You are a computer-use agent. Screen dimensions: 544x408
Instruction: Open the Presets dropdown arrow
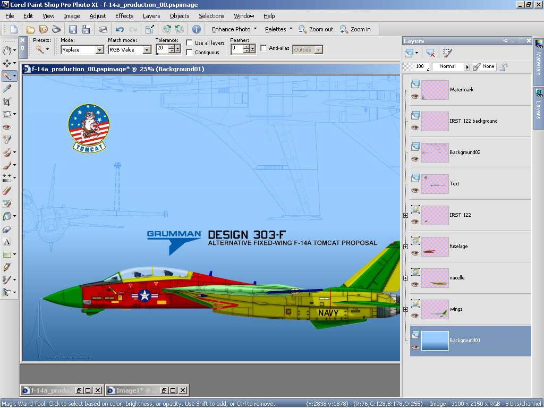pos(47,49)
